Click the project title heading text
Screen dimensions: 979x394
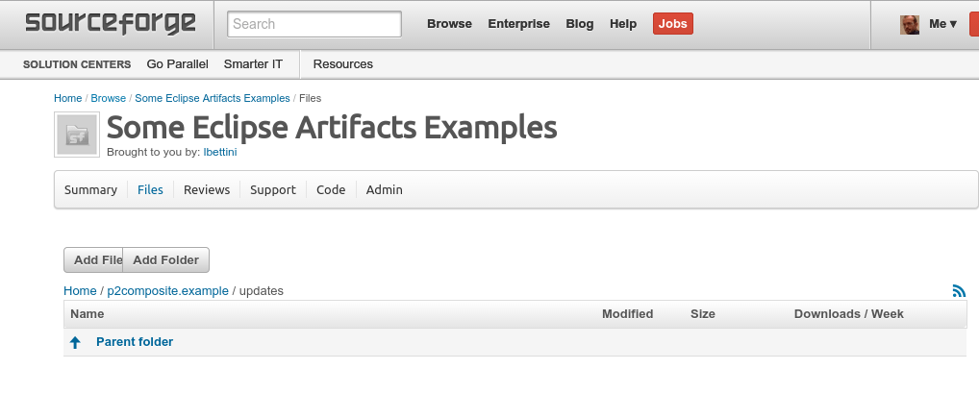(332, 127)
